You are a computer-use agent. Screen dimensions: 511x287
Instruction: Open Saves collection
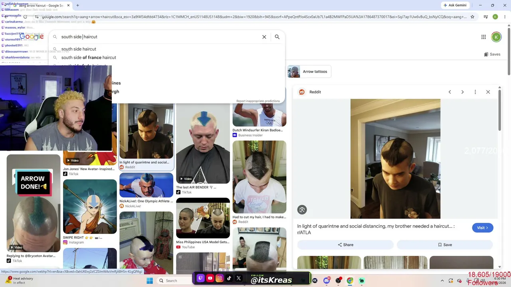click(x=492, y=54)
